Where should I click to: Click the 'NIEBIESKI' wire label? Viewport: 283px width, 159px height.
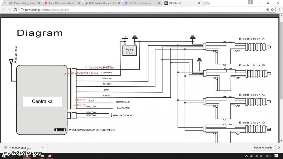[107, 78]
